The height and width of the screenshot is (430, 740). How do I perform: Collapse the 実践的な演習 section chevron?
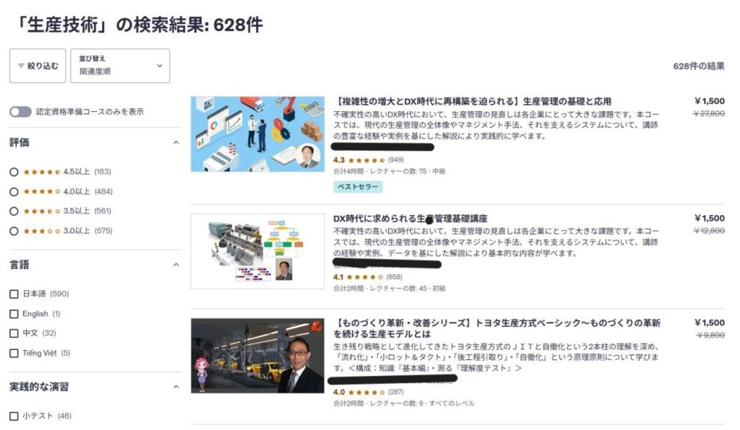click(x=176, y=387)
